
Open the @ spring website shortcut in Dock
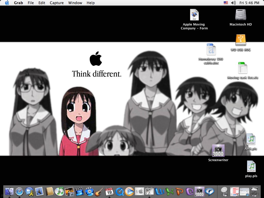[224, 192]
